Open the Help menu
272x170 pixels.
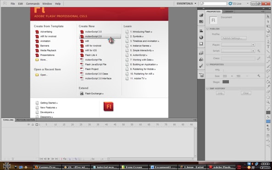click(x=58, y=4)
